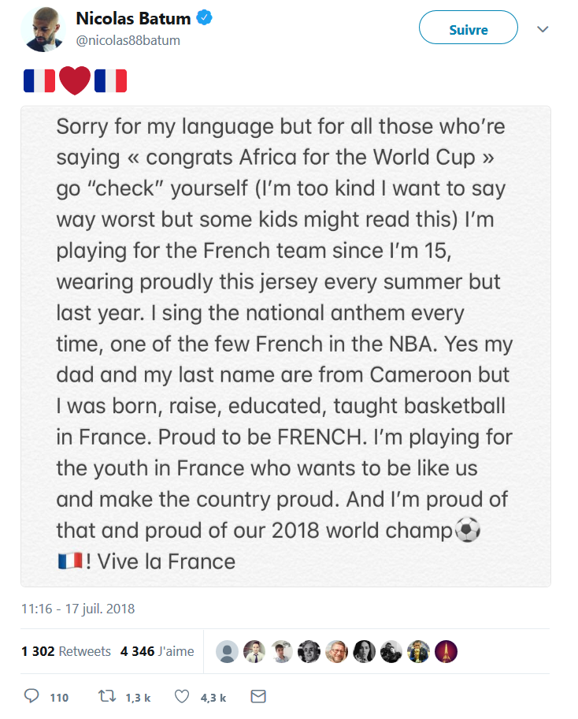578x719 pixels.
Task: Click the 11:16 - 17 juil. 2018 timestamp
Action: (x=78, y=609)
